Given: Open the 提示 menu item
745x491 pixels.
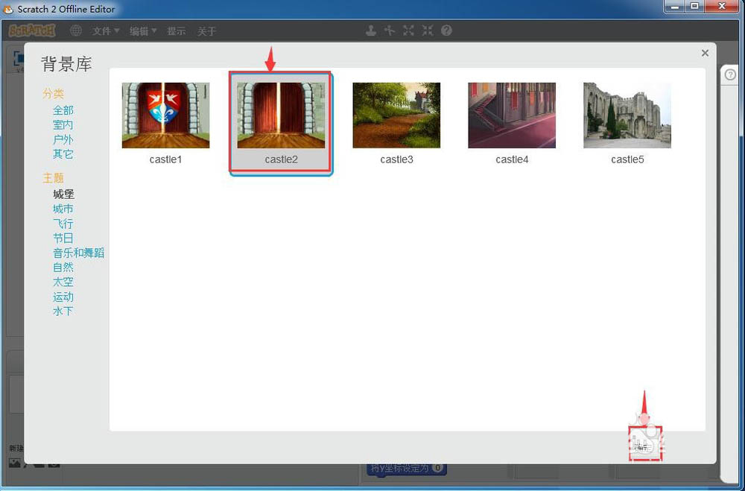Looking at the screenshot, I should click(x=177, y=31).
